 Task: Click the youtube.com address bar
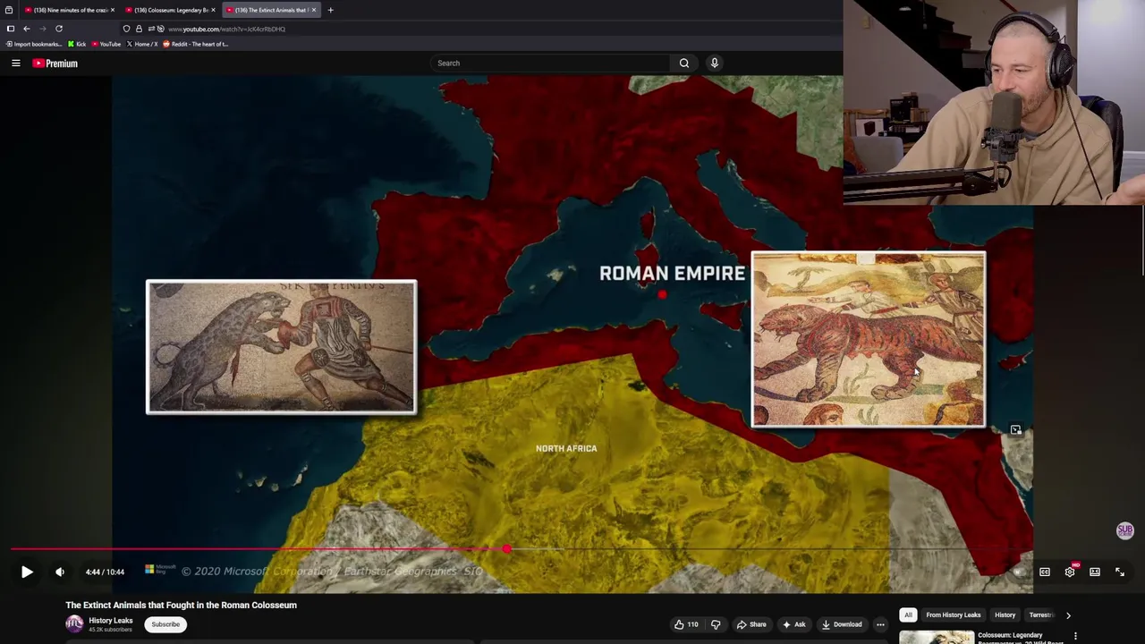226,29
